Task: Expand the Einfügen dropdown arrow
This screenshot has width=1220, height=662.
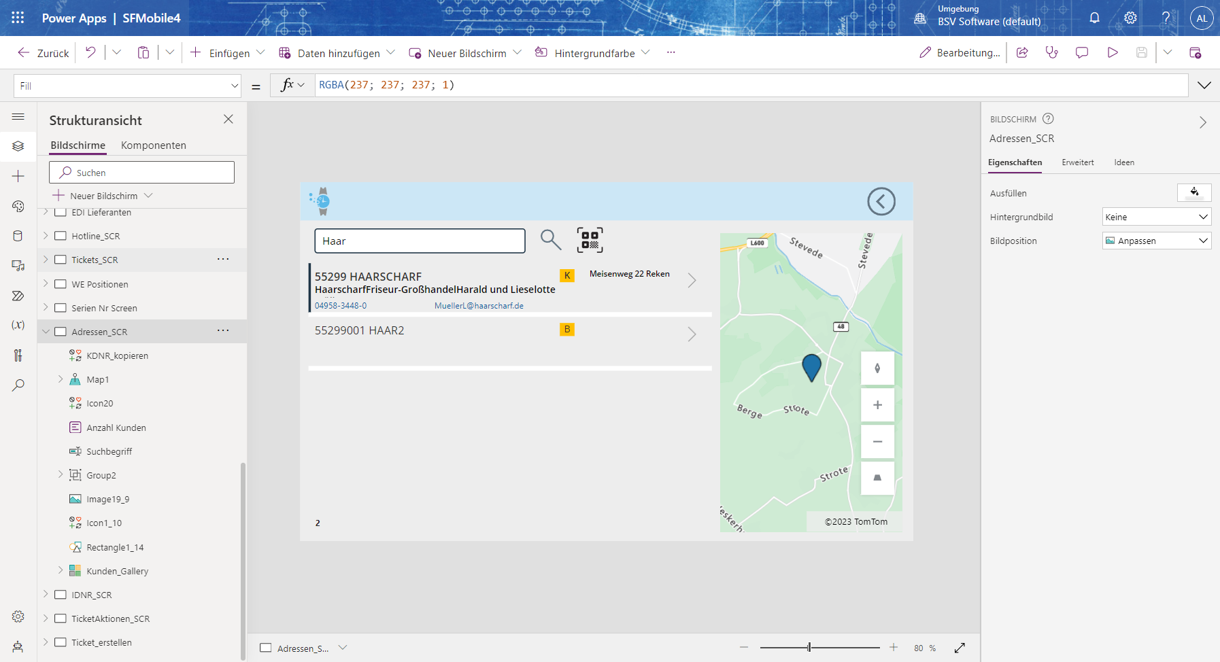Action: click(x=260, y=52)
